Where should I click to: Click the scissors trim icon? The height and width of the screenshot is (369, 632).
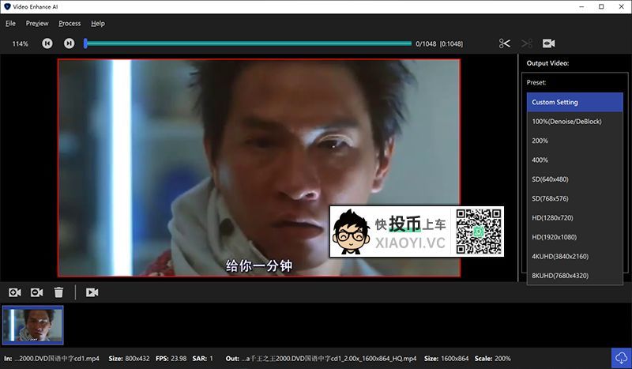tap(505, 43)
